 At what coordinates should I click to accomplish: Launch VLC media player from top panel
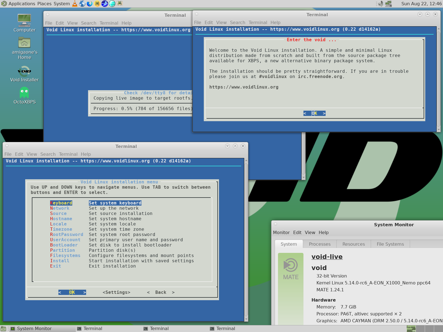pos(75,4)
